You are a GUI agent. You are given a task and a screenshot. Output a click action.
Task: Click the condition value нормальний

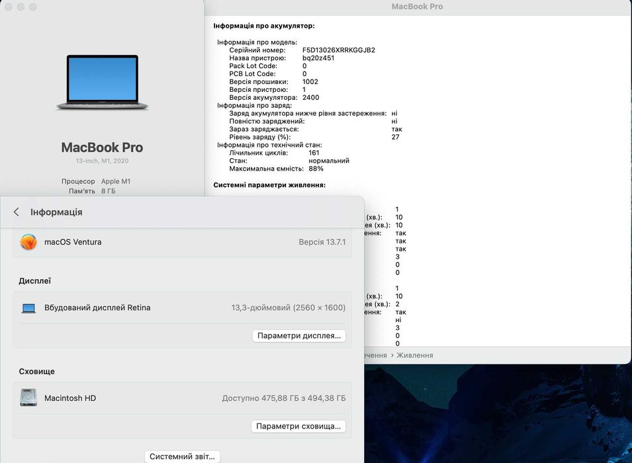(x=329, y=161)
